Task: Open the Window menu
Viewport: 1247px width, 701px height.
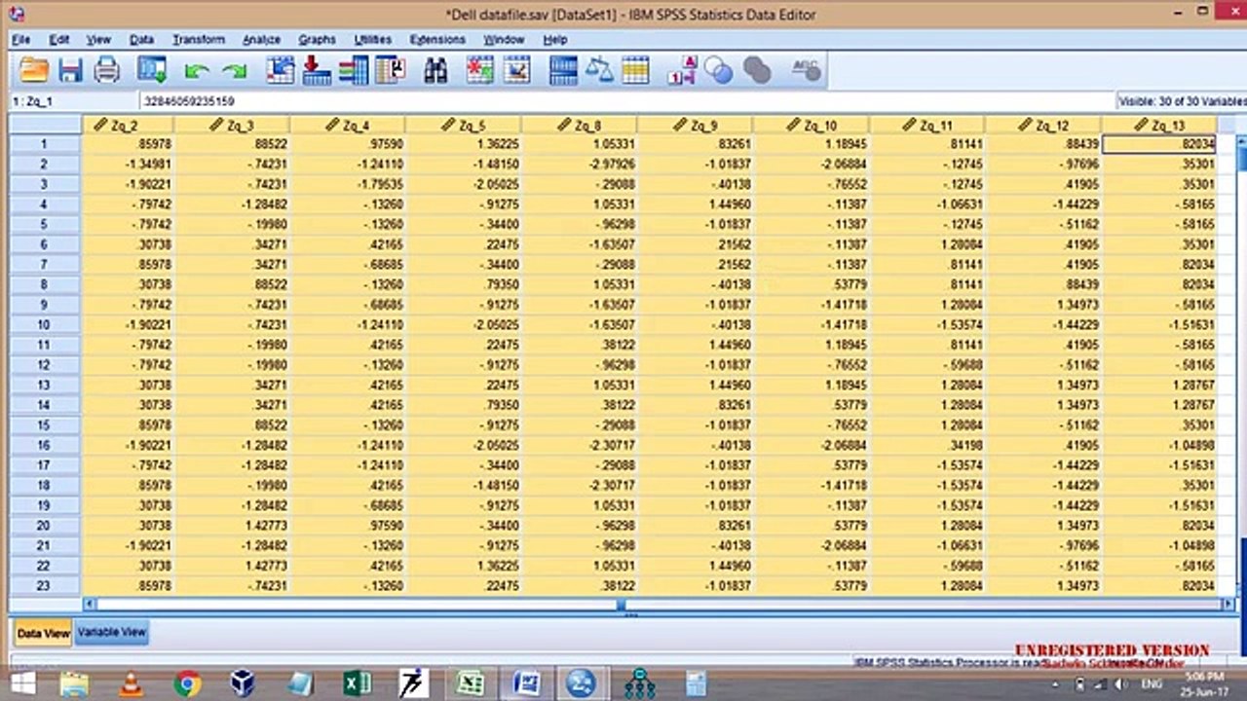Action: 504,40
